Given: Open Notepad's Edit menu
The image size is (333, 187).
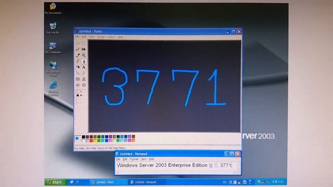Looking at the screenshot, I should coord(125,159).
